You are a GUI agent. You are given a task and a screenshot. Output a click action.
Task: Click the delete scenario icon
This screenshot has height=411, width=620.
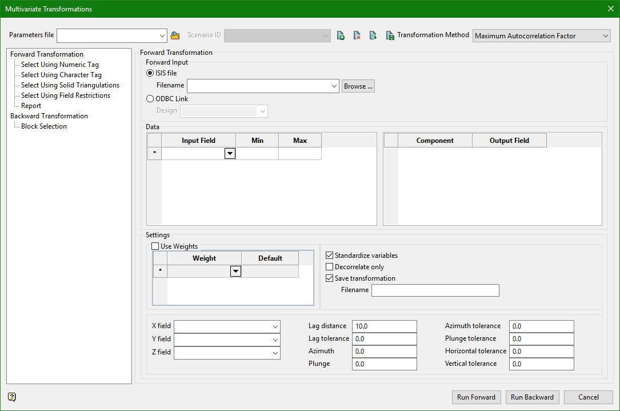[357, 35]
